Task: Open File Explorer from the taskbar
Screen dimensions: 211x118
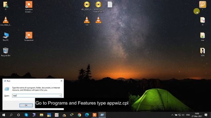Action: 42,115
